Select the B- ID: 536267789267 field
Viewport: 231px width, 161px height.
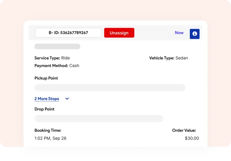point(68,33)
